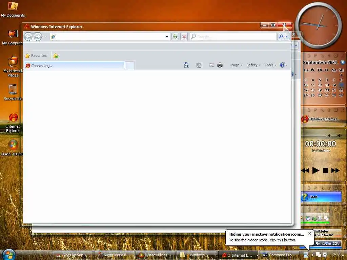Refresh the page using the green arrows
Viewport: 347px width, 260px height.
175,37
